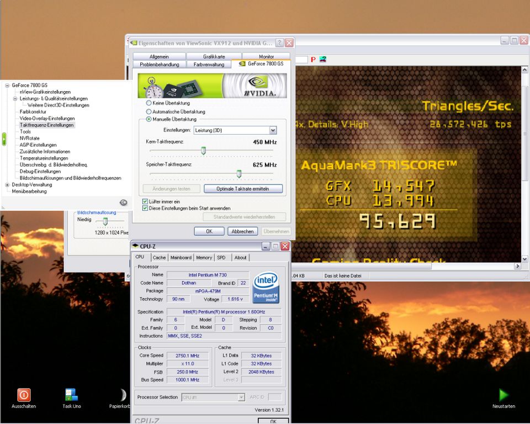Image resolution: width=530 pixels, height=424 pixels.
Task: Expand the Desktop-Verwaltung tree node
Action: click(7, 184)
